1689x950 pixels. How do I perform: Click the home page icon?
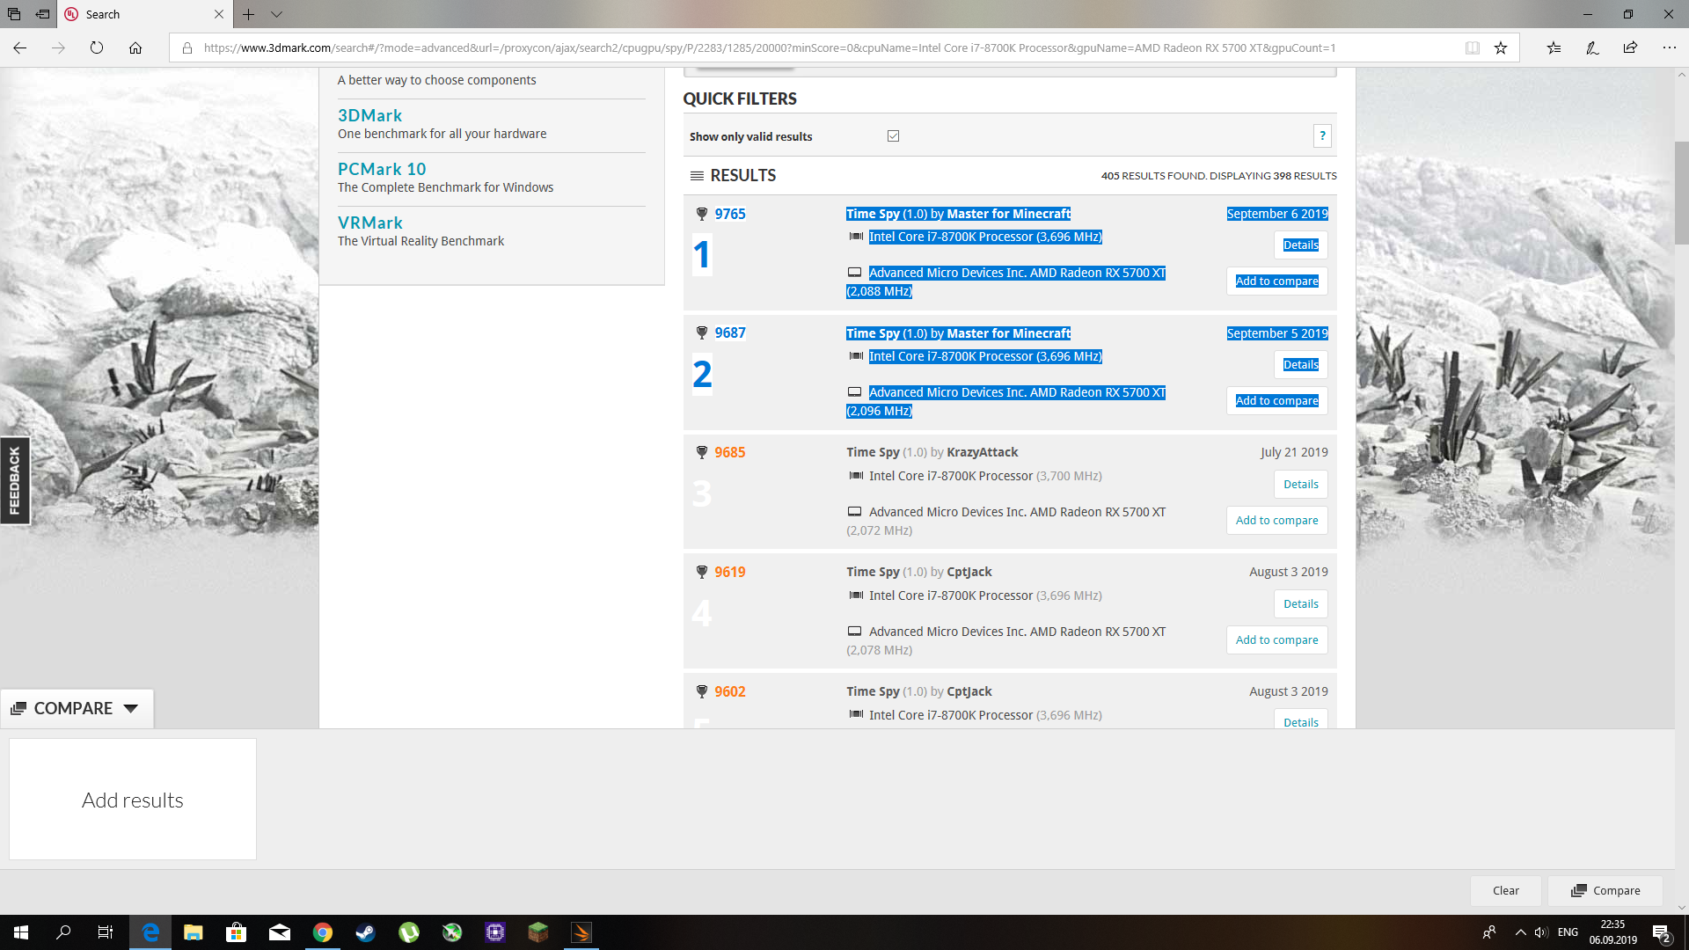(x=135, y=48)
